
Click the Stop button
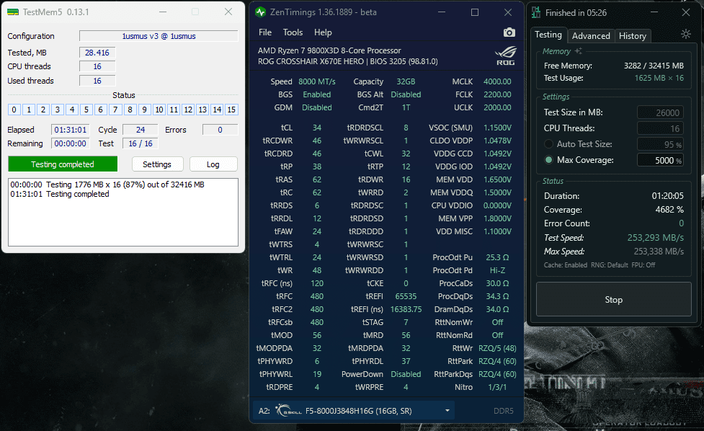[x=613, y=299]
